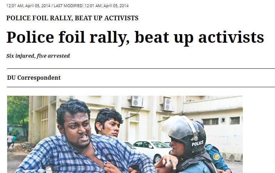Screen dimensions: 275x173
Task: Click the "LAST MODIFIED" timestamp text
Action: (91, 6)
